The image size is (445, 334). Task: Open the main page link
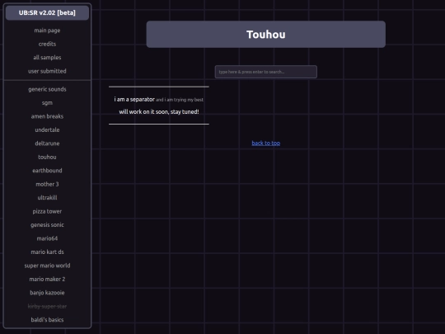[x=47, y=31]
